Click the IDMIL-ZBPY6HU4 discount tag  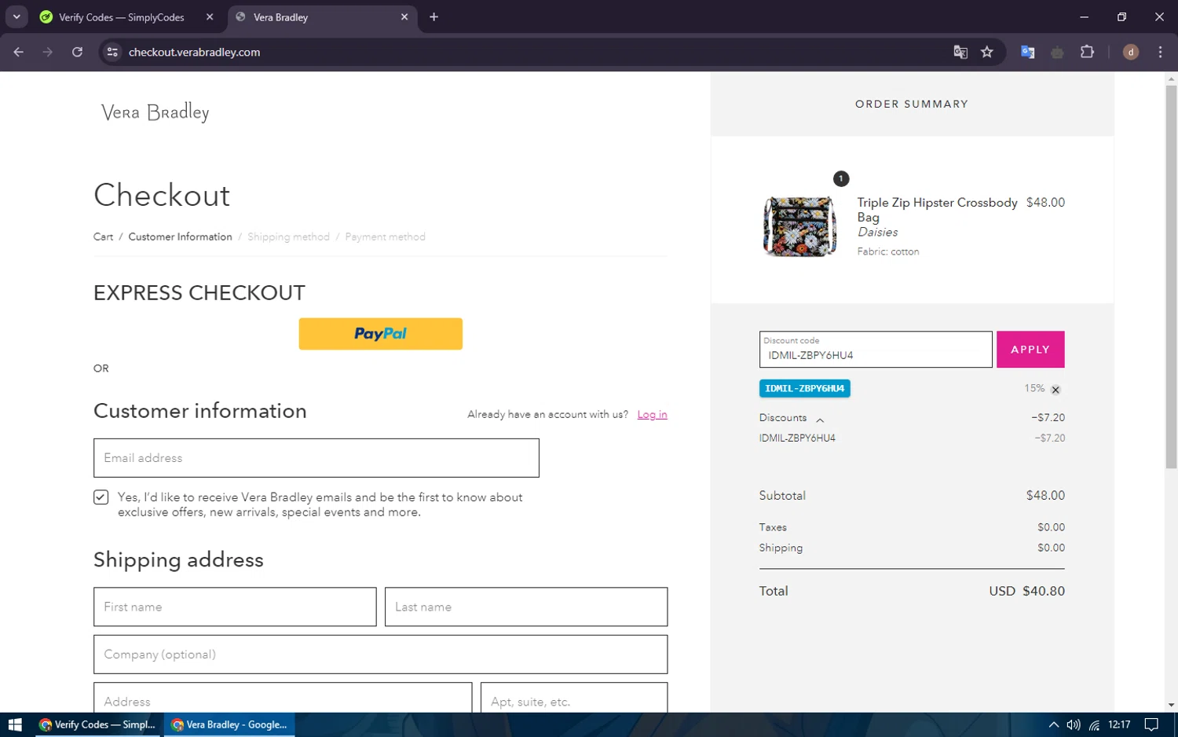(804, 388)
